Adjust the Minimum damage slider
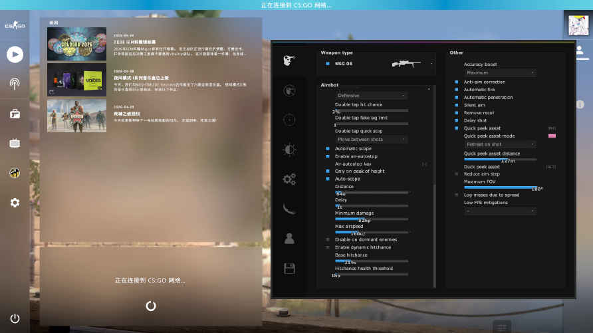Screen dimensions: 593x333 372,219
